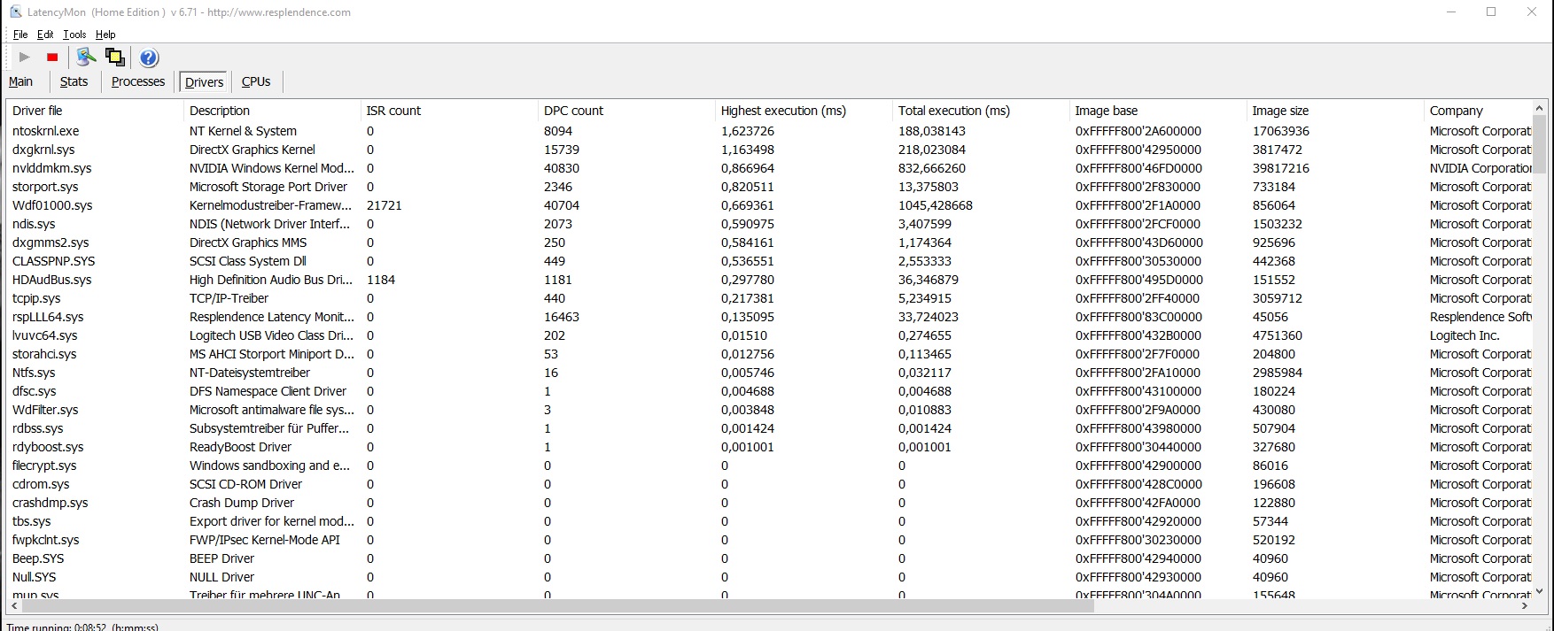The width and height of the screenshot is (1554, 631).
Task: Sort by the DPC count column header
Action: (626, 111)
